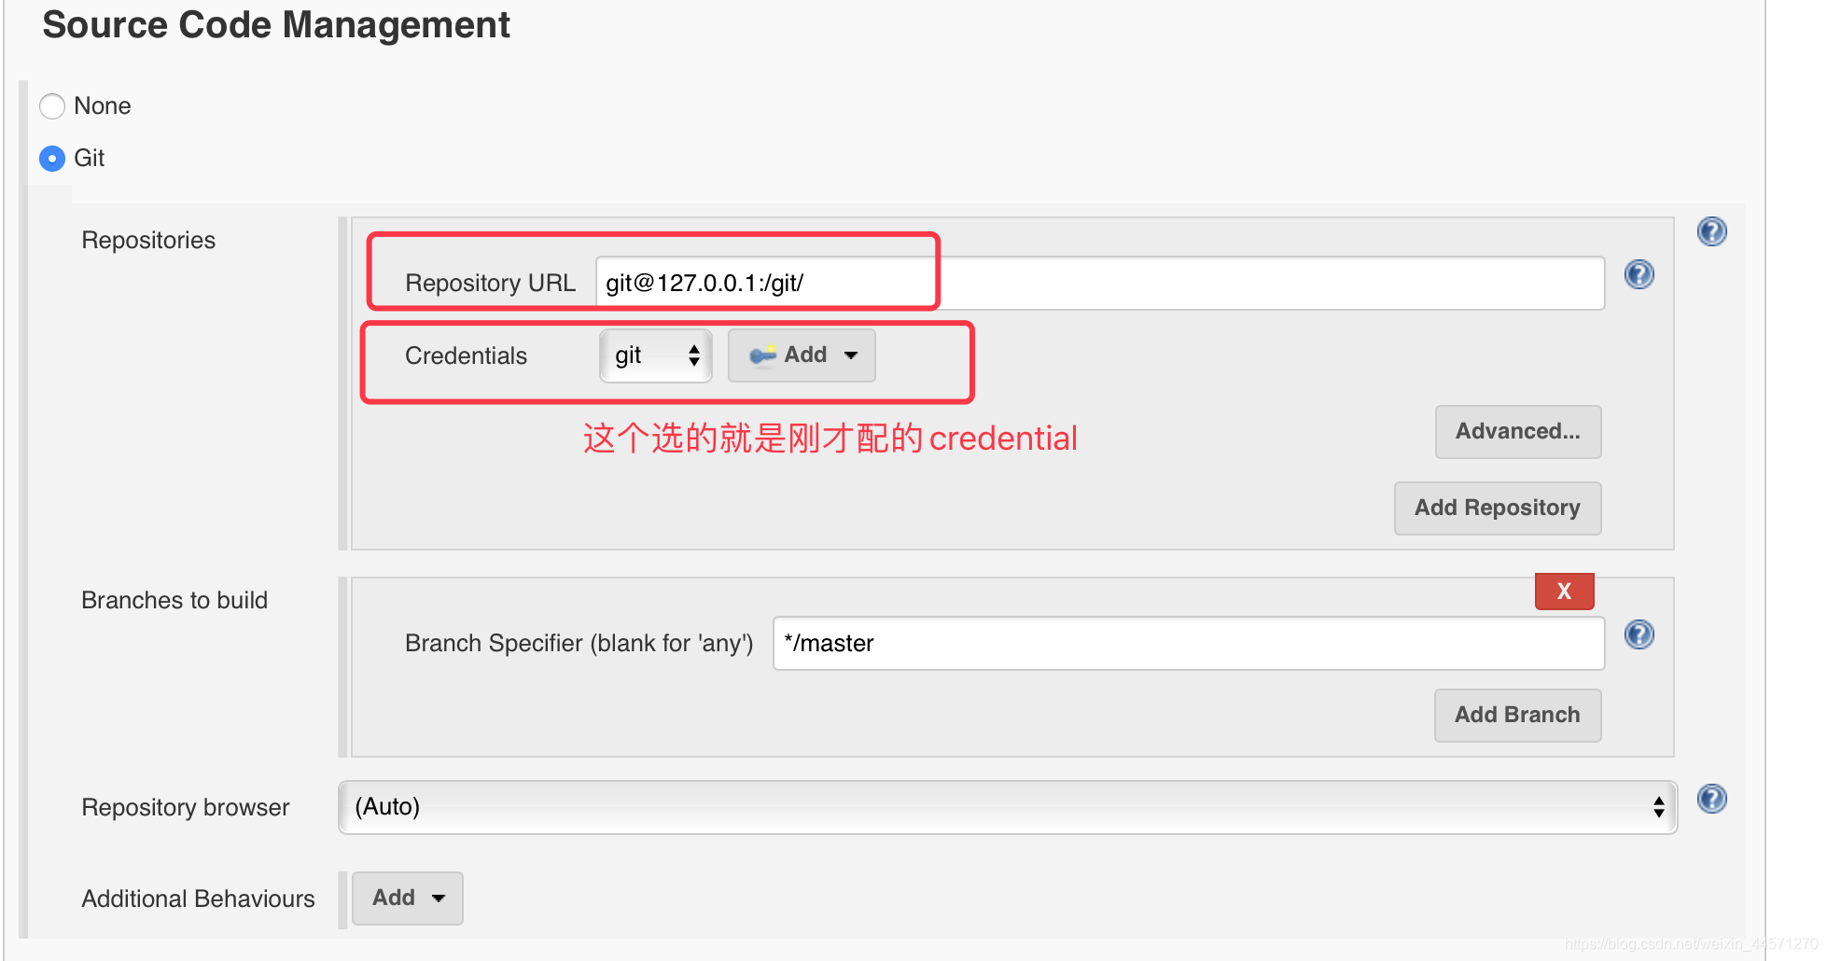Open the Repository browser (Auto) dropdown
Screen dimensions: 1827x961
[x=1007, y=807]
